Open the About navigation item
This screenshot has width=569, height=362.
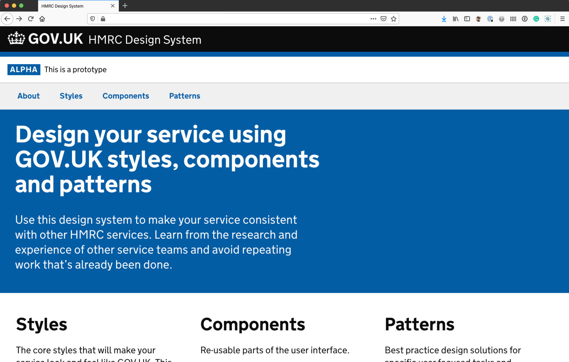pos(29,96)
